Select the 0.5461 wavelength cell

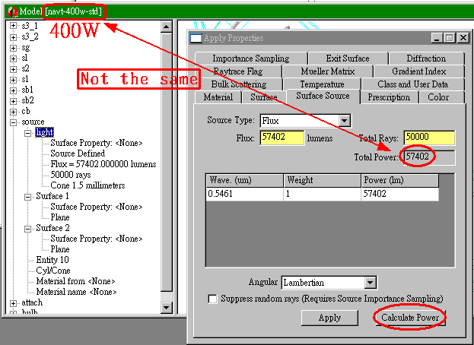pos(244,194)
